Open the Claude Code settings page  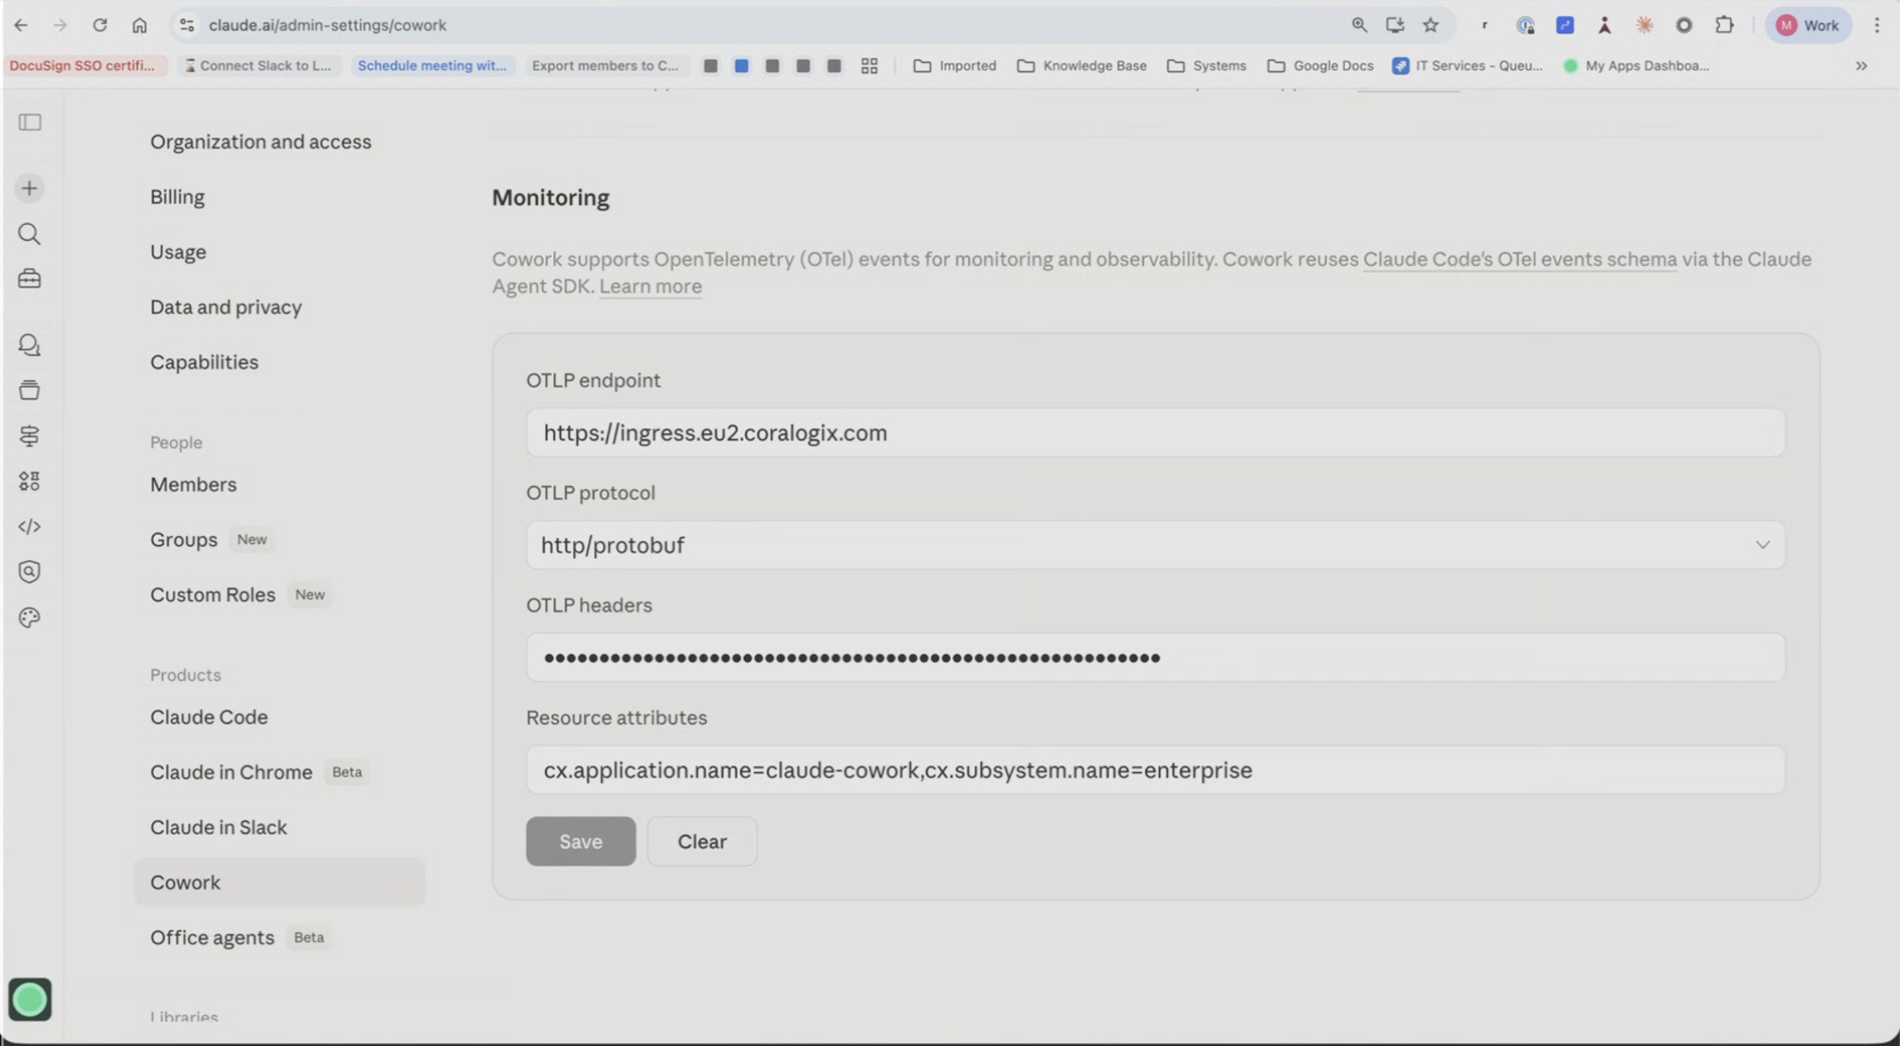click(x=209, y=718)
